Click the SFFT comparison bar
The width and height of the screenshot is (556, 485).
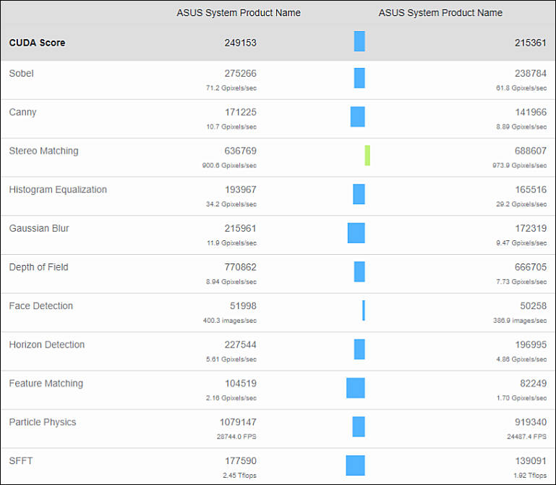pyautogui.click(x=355, y=465)
